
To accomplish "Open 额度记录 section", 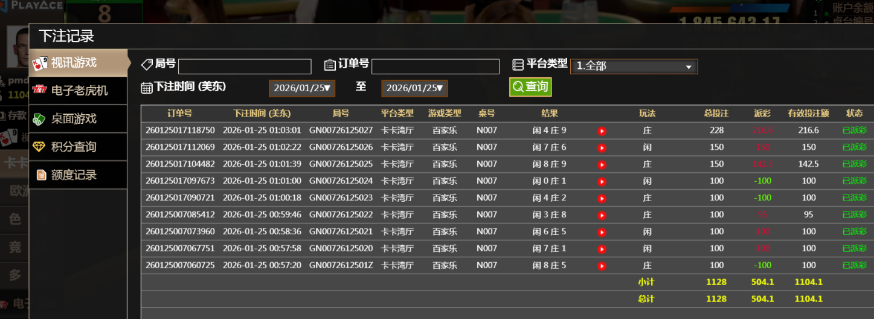I will pos(78,175).
